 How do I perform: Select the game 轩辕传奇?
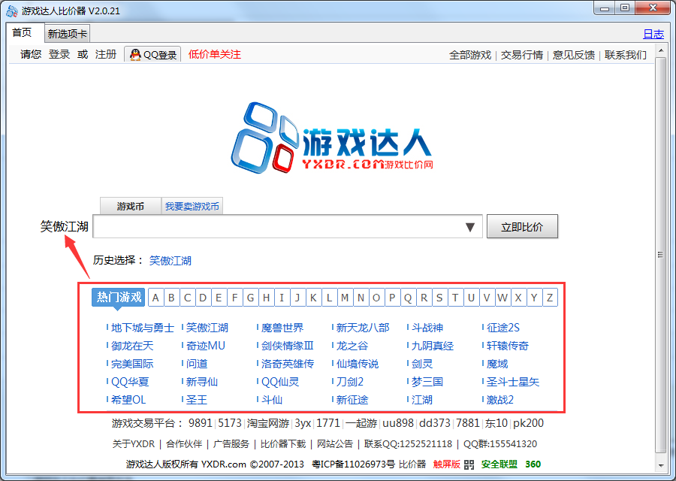coord(508,346)
